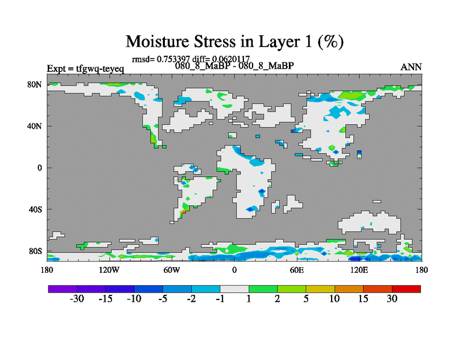This screenshot has width=455, height=341.
Task: Click the -5 colorbar tick label
Action: (162, 300)
